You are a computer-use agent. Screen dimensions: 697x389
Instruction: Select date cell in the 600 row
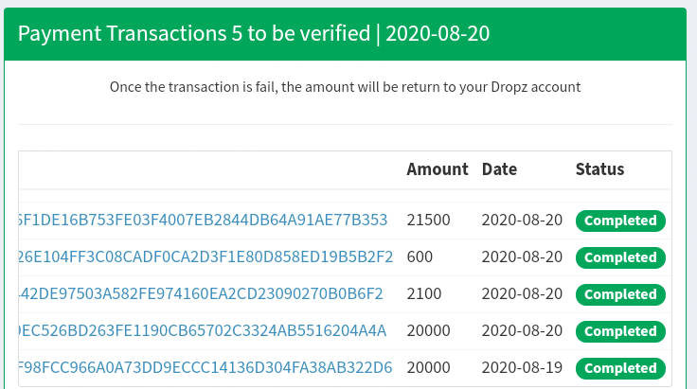click(x=522, y=256)
